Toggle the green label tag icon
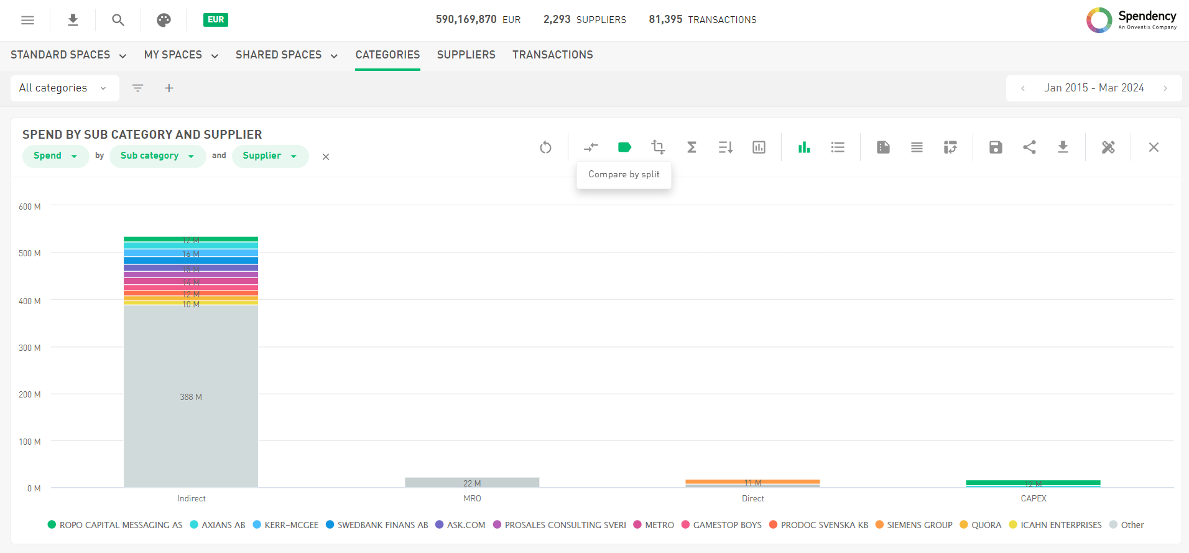 pyautogui.click(x=624, y=147)
